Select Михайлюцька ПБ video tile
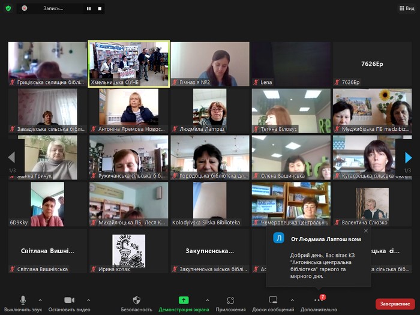 [129, 205]
